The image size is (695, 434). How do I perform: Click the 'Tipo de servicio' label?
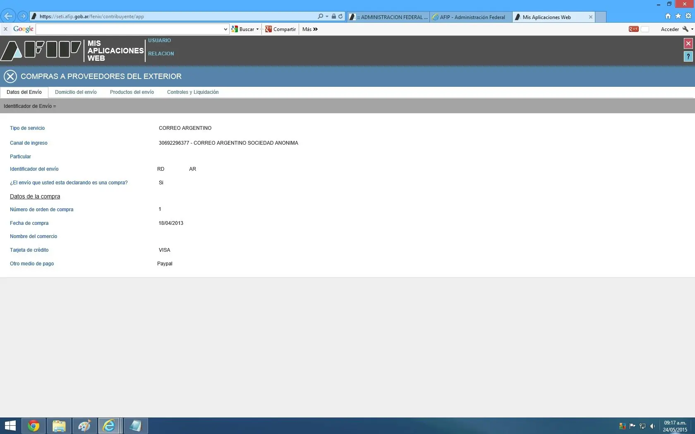[27, 128]
